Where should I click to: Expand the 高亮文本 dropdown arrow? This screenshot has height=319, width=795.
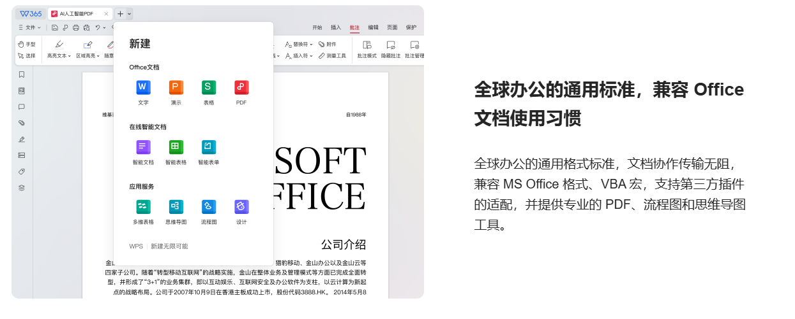[x=69, y=56]
